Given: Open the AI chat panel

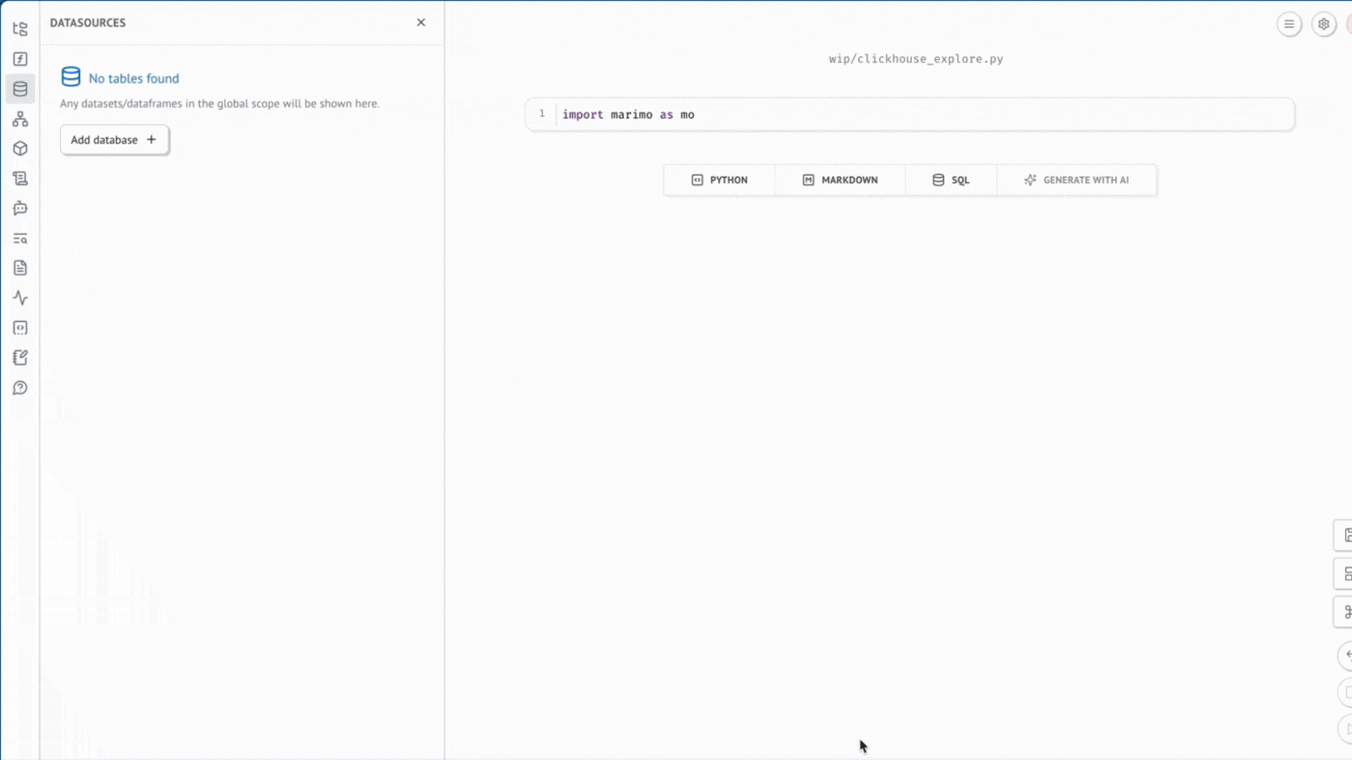Looking at the screenshot, I should [x=19, y=208].
